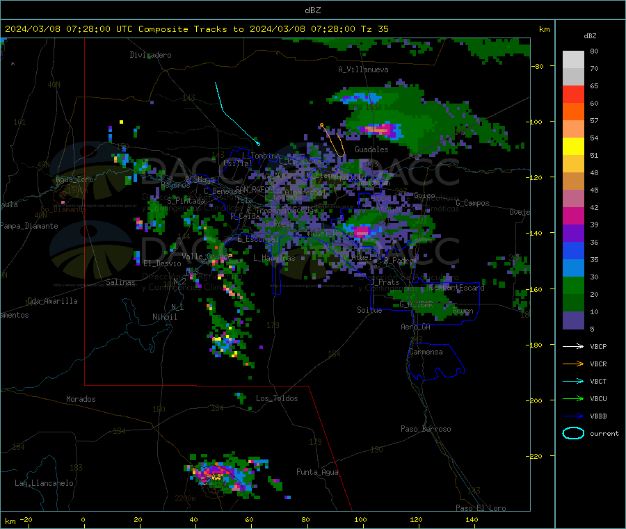The height and width of the screenshot is (529, 626).
Task: Select the yellow 54 dBZ color swatch
Action: coord(573,147)
